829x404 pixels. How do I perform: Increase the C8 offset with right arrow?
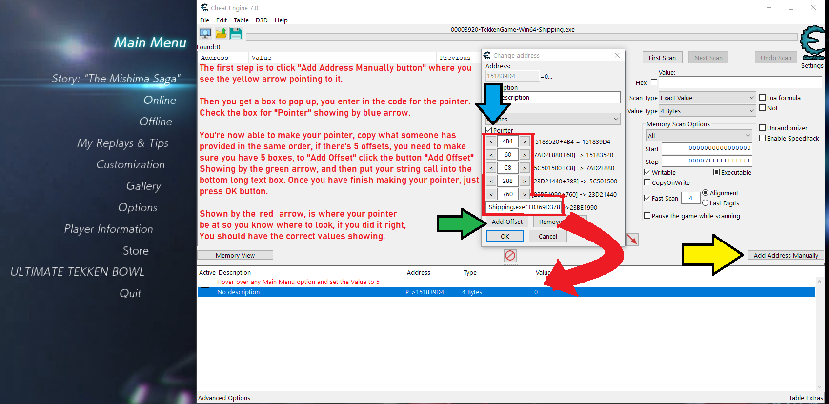coord(525,168)
